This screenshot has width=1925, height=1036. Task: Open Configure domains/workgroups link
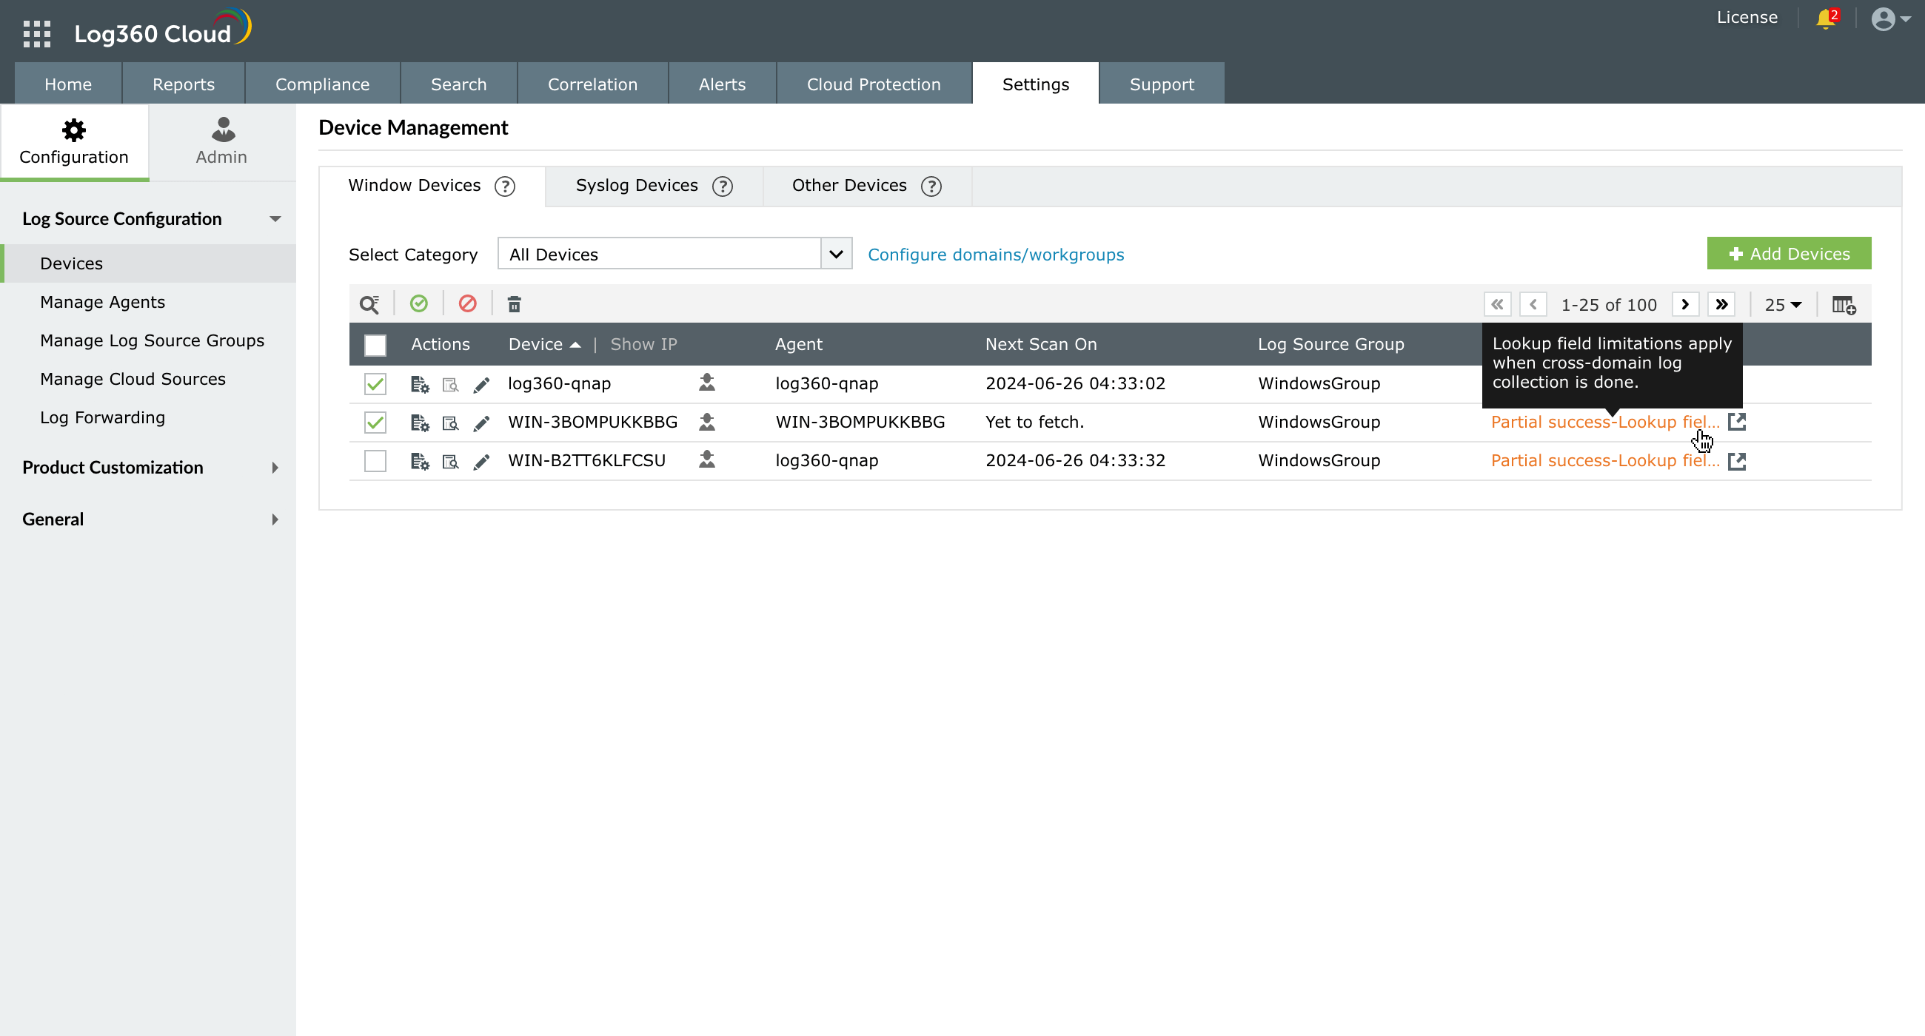995,255
